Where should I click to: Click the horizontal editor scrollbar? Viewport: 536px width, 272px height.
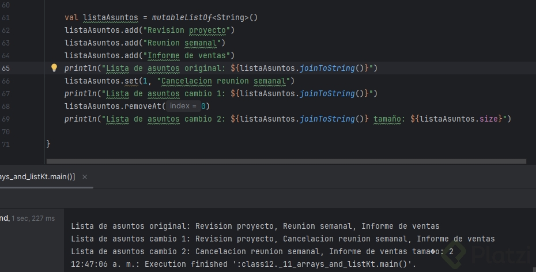point(285,162)
